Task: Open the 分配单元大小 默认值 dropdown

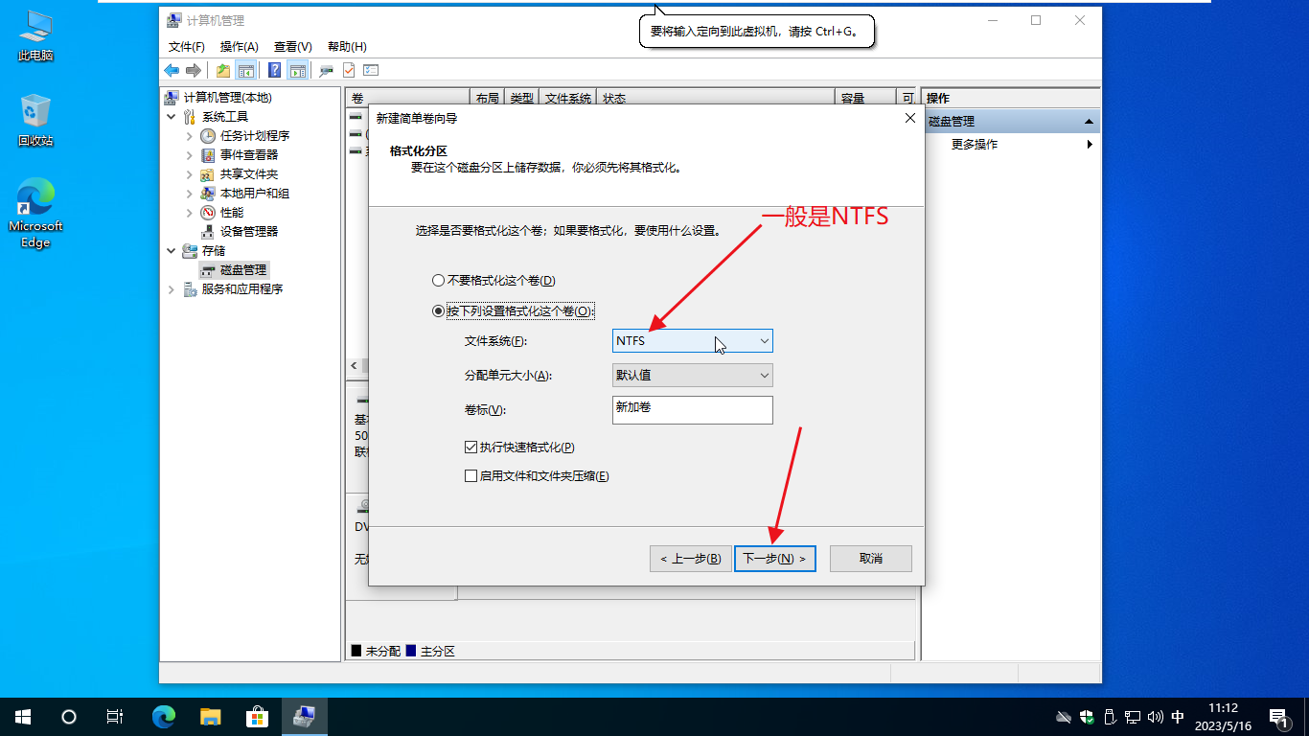Action: [x=692, y=375]
